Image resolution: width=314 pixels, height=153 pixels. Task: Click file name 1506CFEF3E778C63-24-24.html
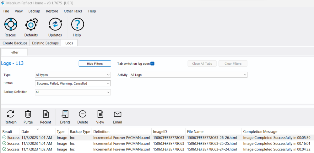(x=212, y=150)
